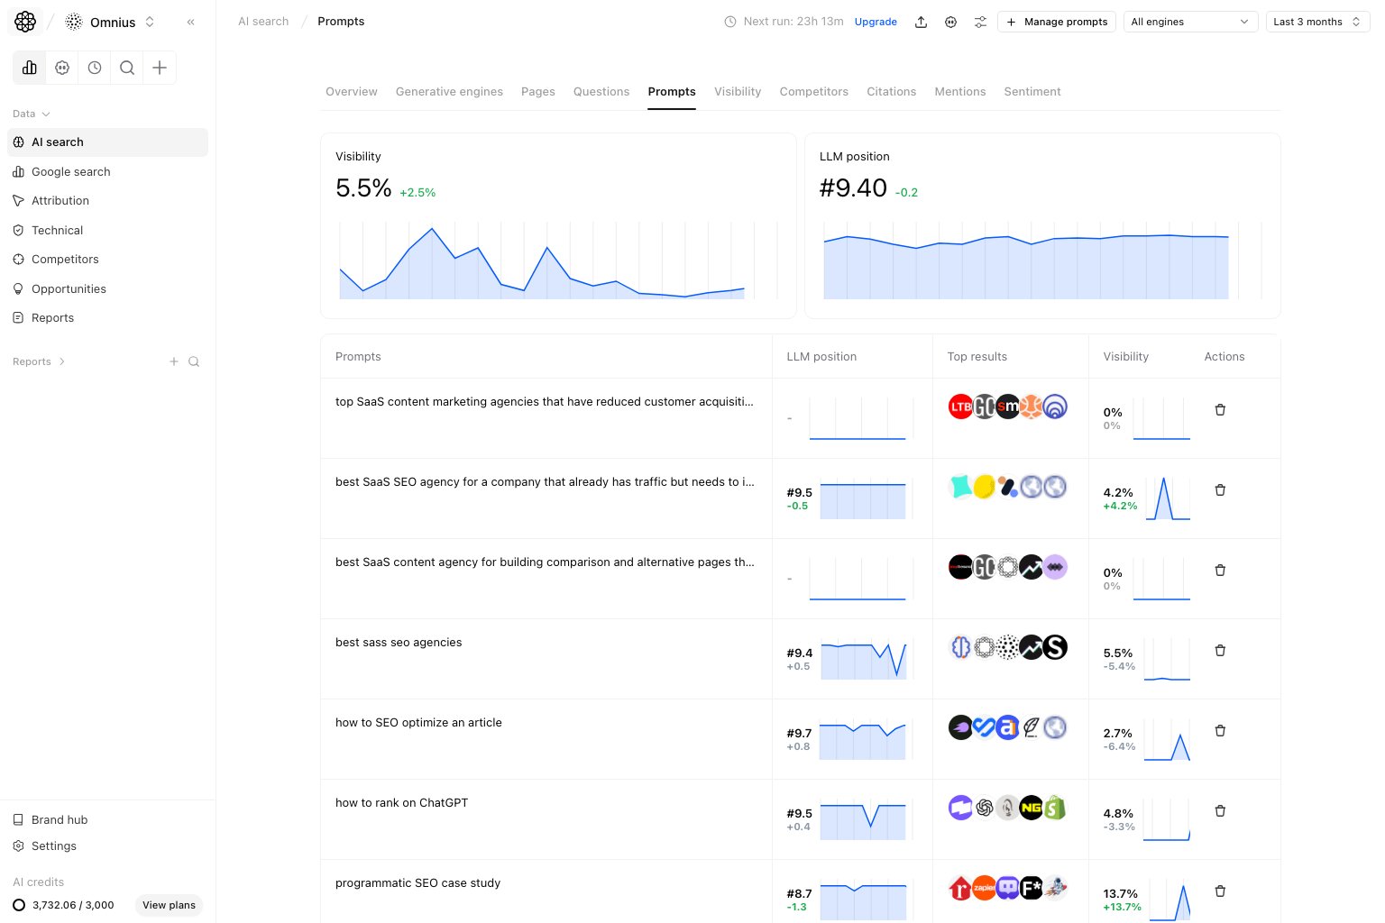Click the Manage prompts button
Viewport: 1385px width, 923px height.
click(x=1057, y=22)
